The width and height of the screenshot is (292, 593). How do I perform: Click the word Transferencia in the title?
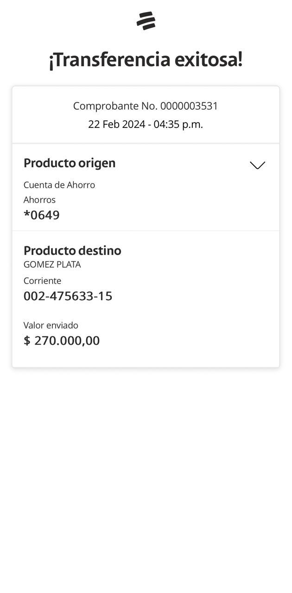(x=111, y=60)
